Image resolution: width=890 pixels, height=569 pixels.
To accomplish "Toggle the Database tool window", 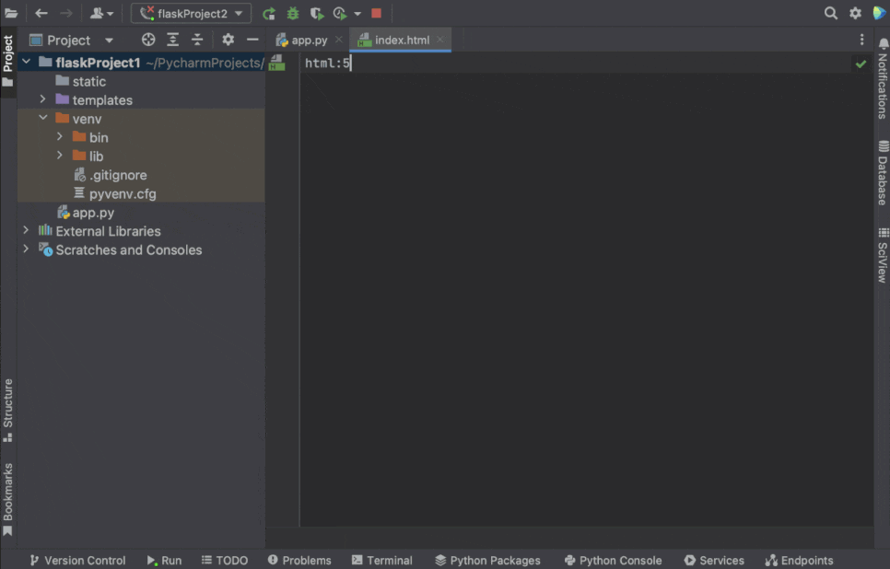I will pyautogui.click(x=883, y=173).
